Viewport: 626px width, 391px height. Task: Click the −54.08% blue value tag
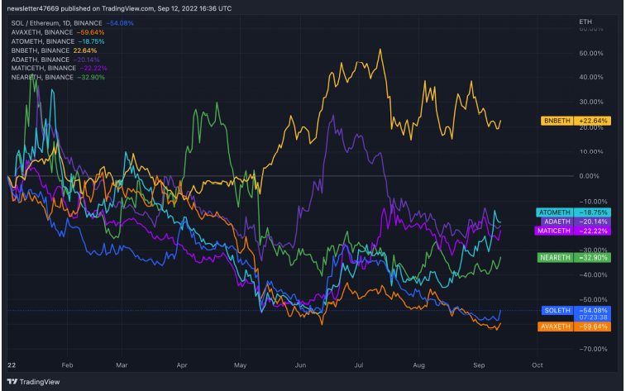(x=592, y=311)
